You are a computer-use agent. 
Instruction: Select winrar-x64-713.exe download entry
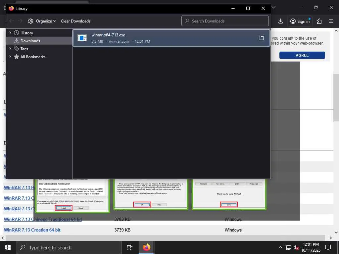(171, 38)
